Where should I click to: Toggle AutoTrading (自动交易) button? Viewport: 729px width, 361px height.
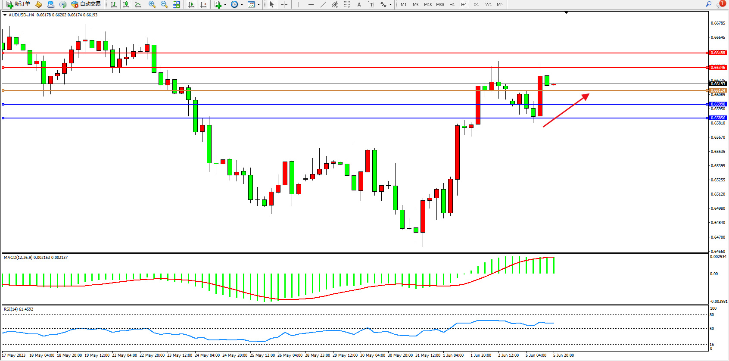[x=86, y=4]
